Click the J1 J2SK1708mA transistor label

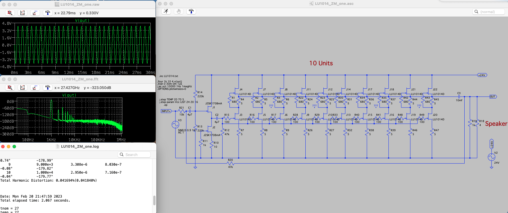pyautogui.click(x=213, y=105)
